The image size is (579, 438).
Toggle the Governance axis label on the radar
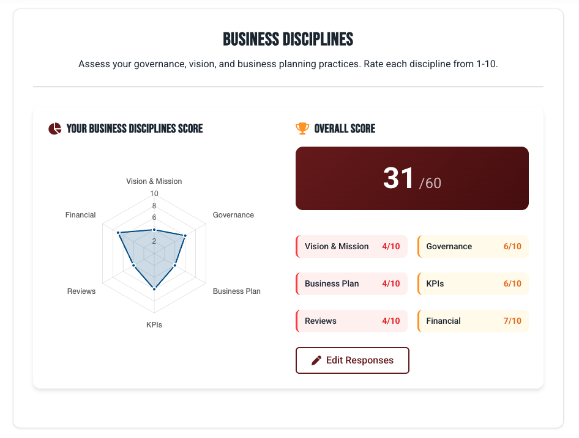click(233, 214)
